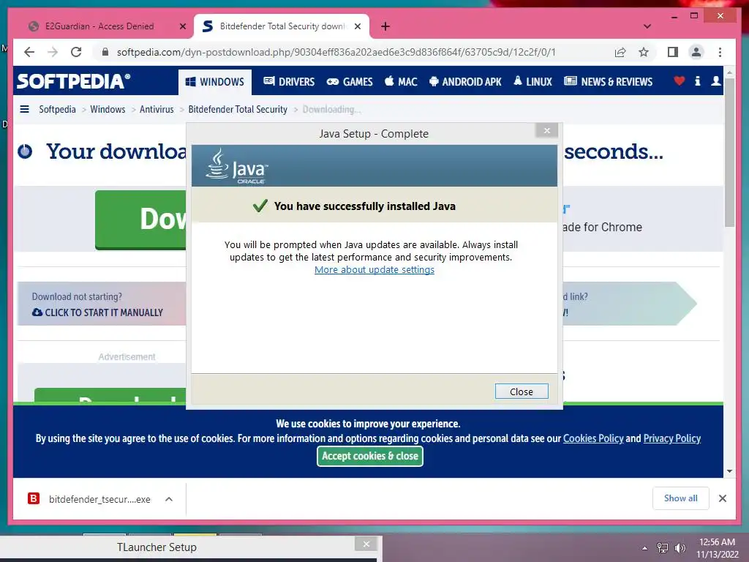Open the Mac section
Image resolution: width=749 pixels, height=562 pixels.
pyautogui.click(x=402, y=82)
